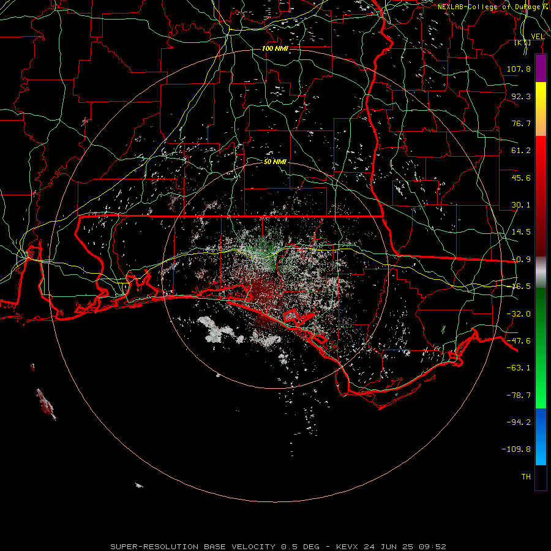Viewport: 551px width, 551px height.
Task: Click the -63.1 velocity scale label
Action: 519,368
